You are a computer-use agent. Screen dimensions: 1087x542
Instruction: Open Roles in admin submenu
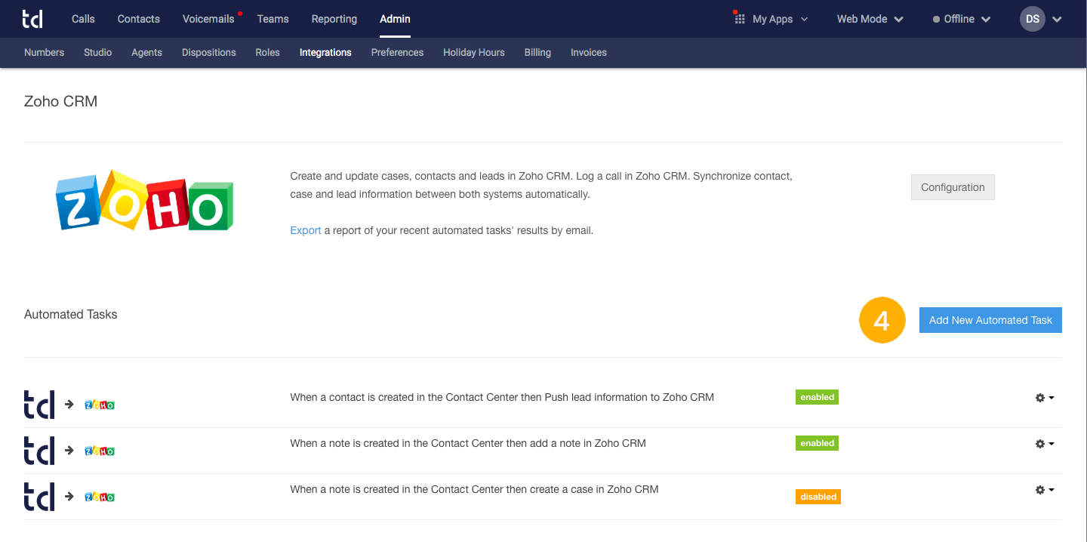[267, 53]
